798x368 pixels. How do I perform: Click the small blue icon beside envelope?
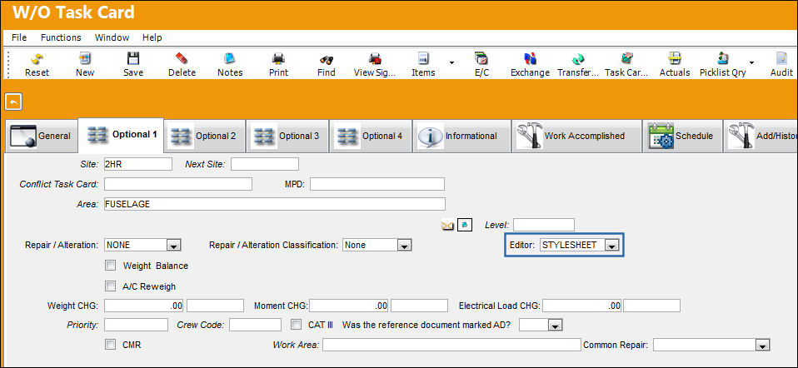click(x=465, y=225)
